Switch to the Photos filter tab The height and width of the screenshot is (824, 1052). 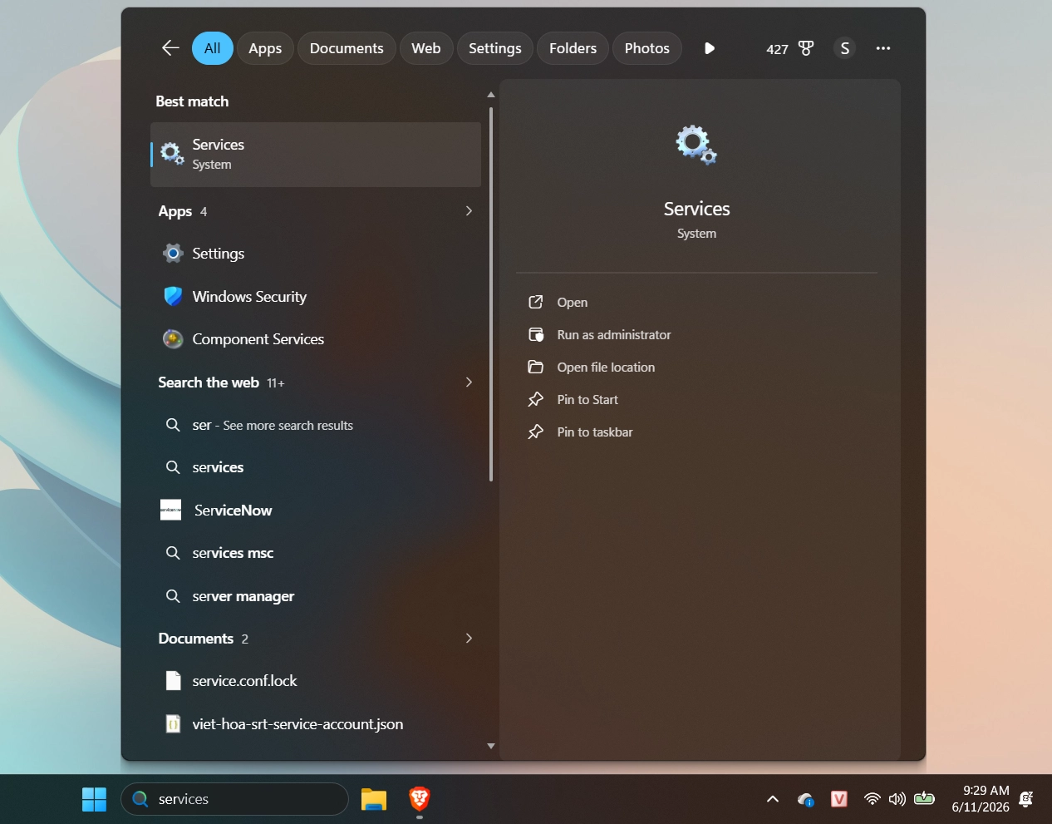tap(647, 48)
